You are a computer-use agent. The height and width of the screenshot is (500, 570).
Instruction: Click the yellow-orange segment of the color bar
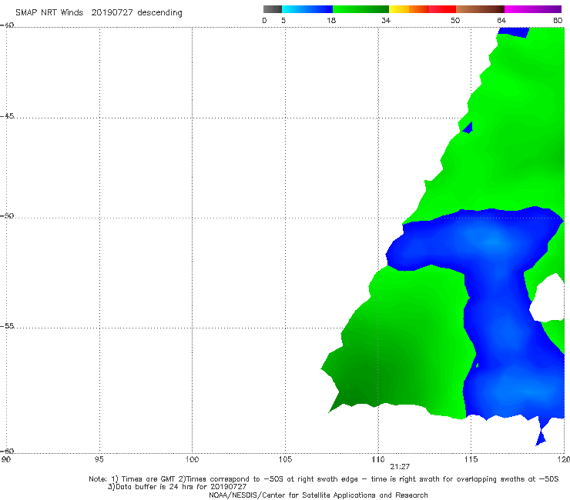point(409,9)
